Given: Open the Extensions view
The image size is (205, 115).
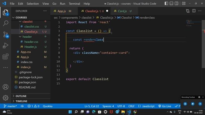Looking at the screenshot, I should point(5,57).
